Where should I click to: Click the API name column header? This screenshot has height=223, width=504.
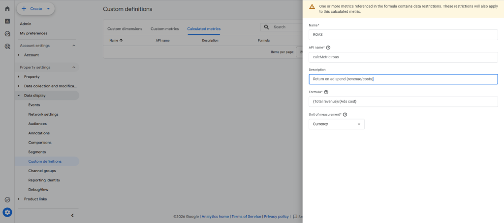(x=162, y=41)
